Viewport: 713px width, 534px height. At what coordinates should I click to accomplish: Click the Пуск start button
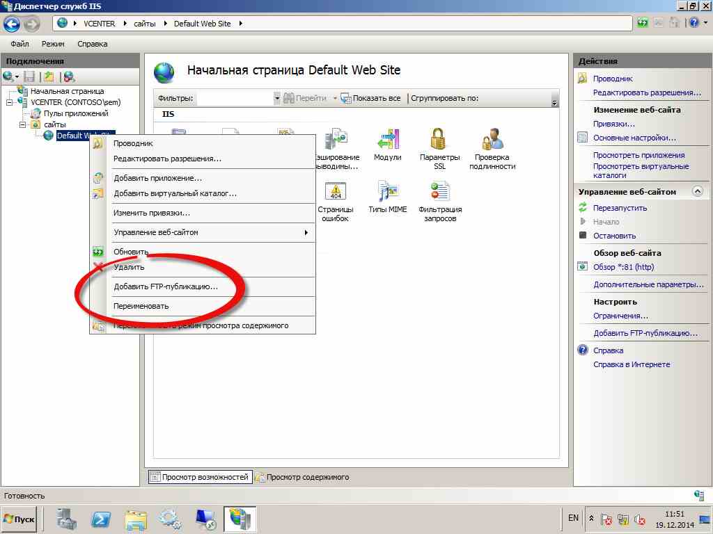click(19, 519)
